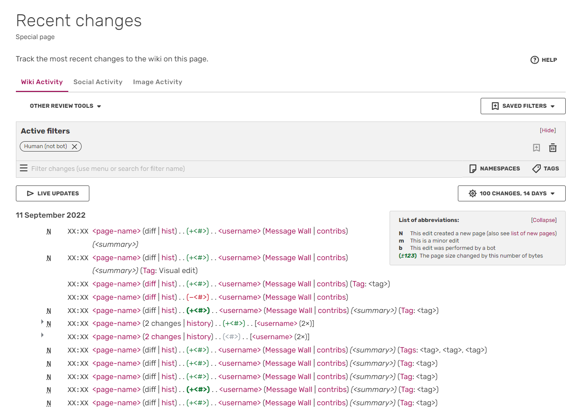Open 100 changes, 14 days settings

[512, 194]
